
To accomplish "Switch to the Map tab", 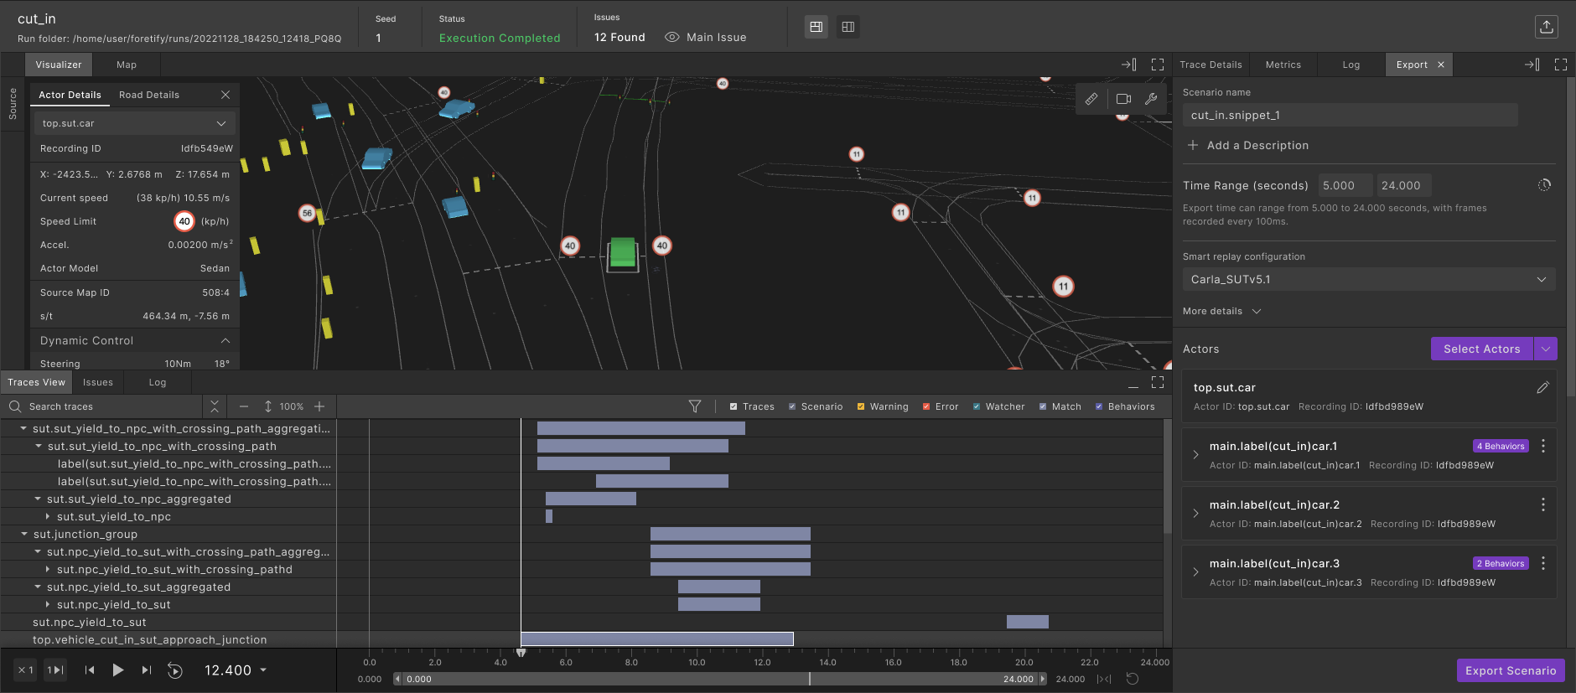I will pyautogui.click(x=127, y=65).
